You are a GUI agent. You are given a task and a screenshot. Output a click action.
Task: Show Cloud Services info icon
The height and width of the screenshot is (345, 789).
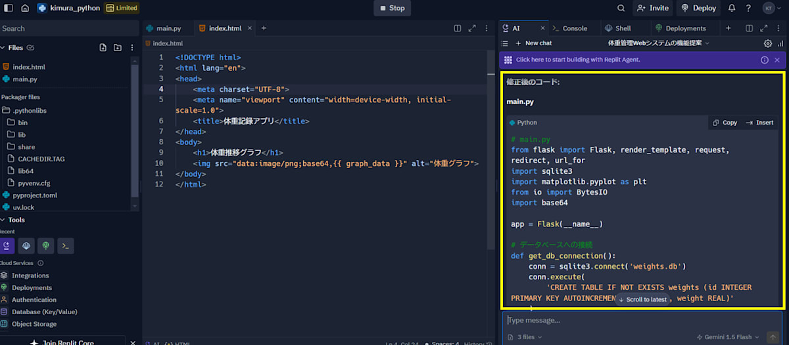click(x=41, y=263)
